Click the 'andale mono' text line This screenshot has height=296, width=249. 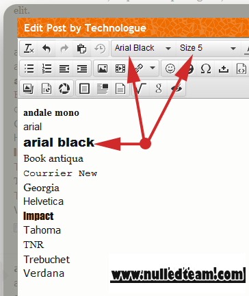(51, 113)
